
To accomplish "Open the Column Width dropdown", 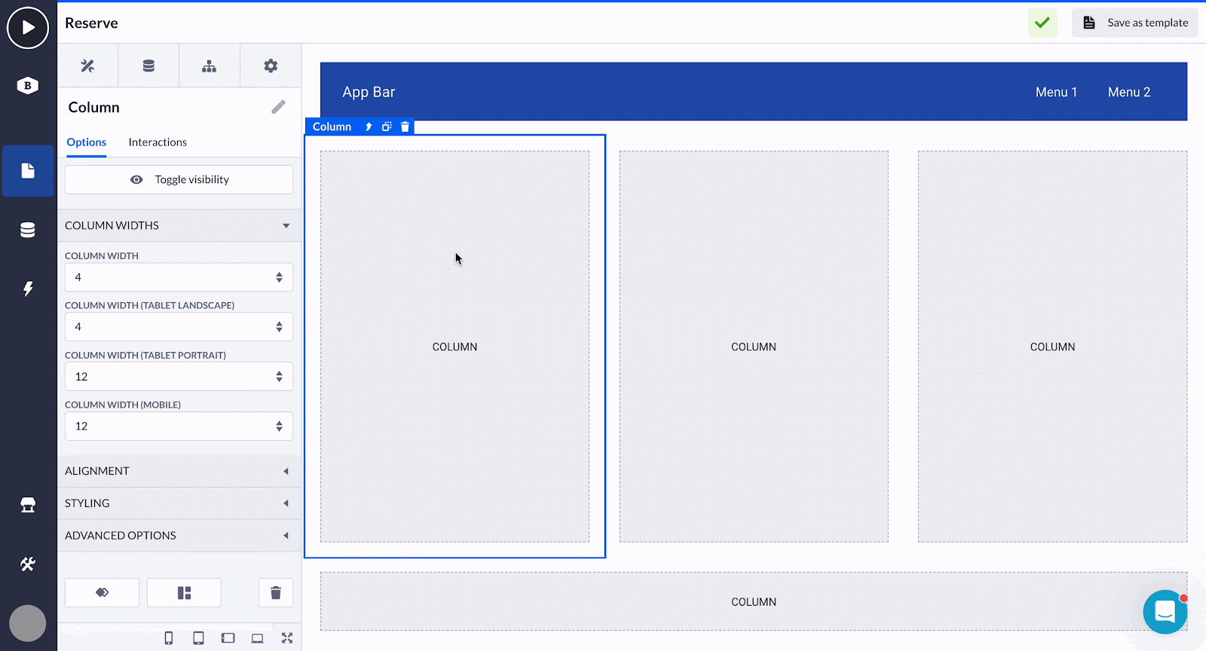I will [x=179, y=277].
